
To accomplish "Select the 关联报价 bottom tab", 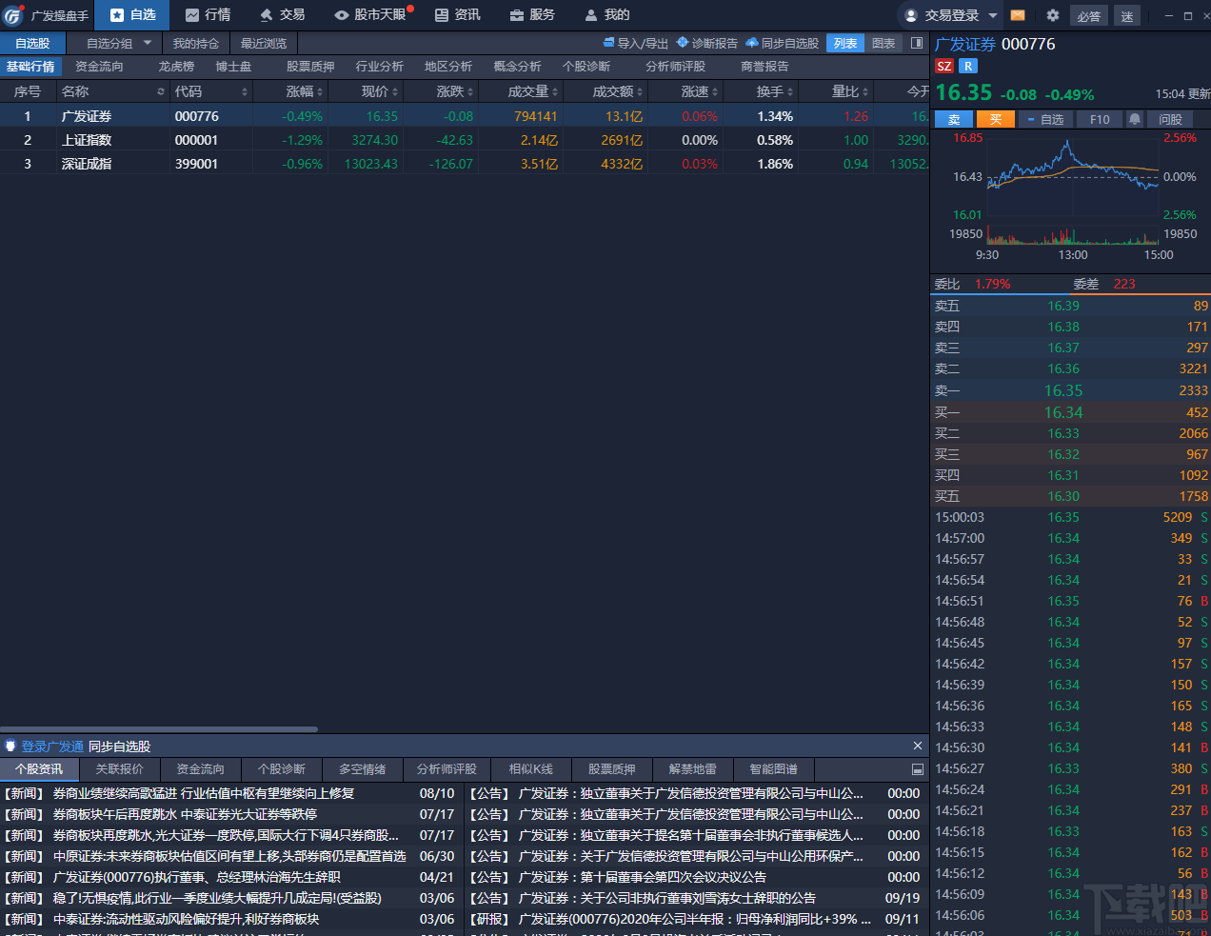I will (x=120, y=769).
